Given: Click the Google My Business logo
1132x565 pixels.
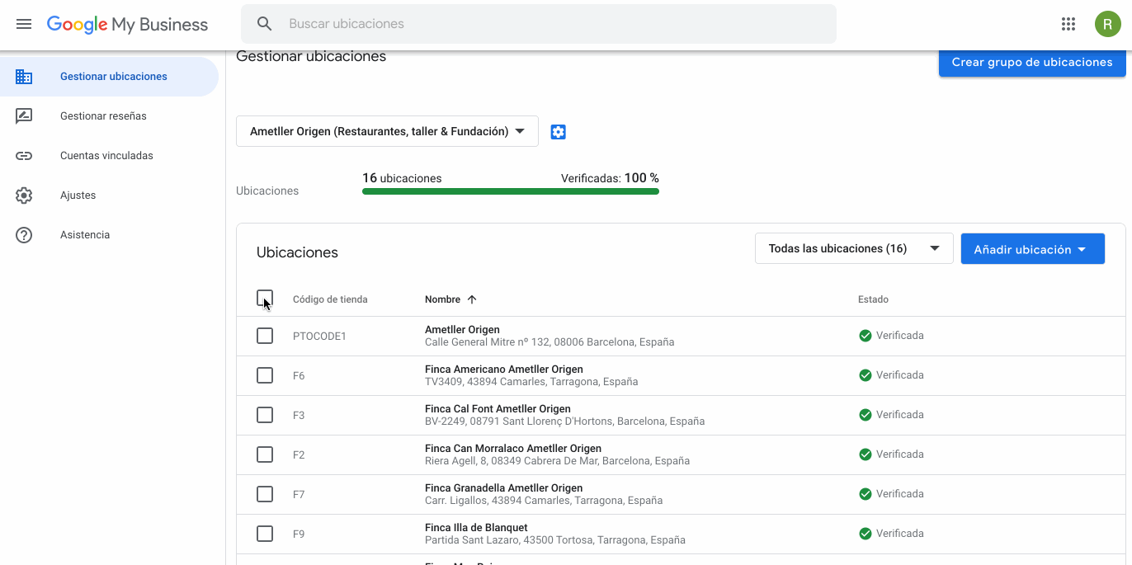Looking at the screenshot, I should pyautogui.click(x=127, y=25).
